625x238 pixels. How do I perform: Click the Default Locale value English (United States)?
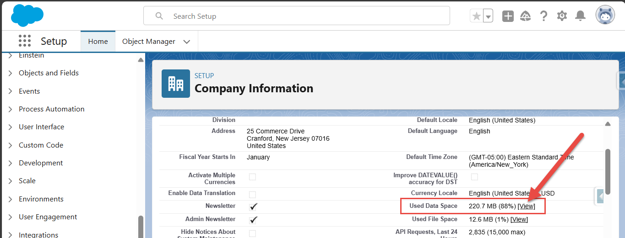click(502, 120)
